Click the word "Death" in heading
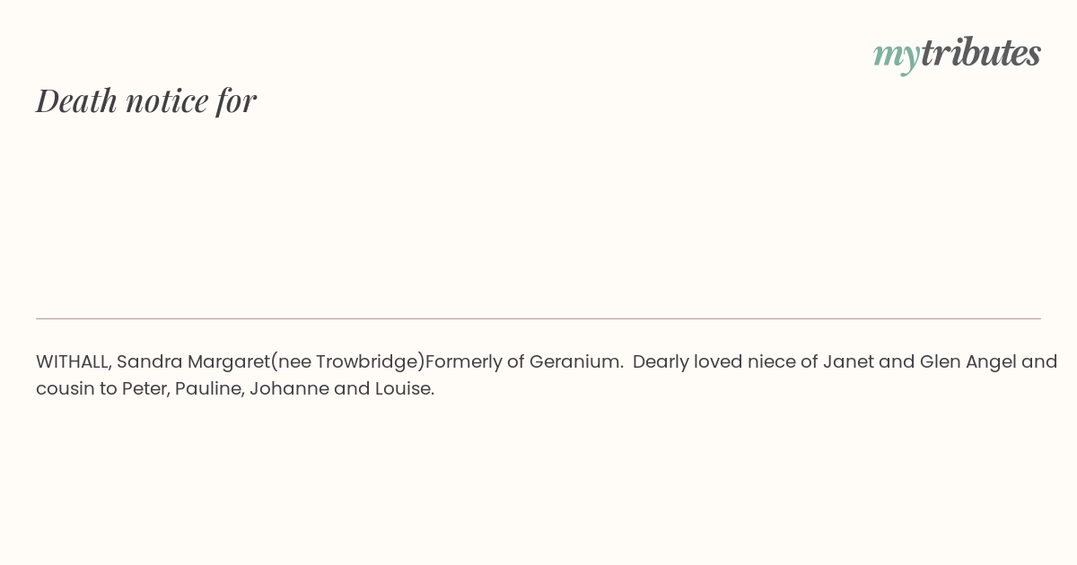 coord(76,100)
